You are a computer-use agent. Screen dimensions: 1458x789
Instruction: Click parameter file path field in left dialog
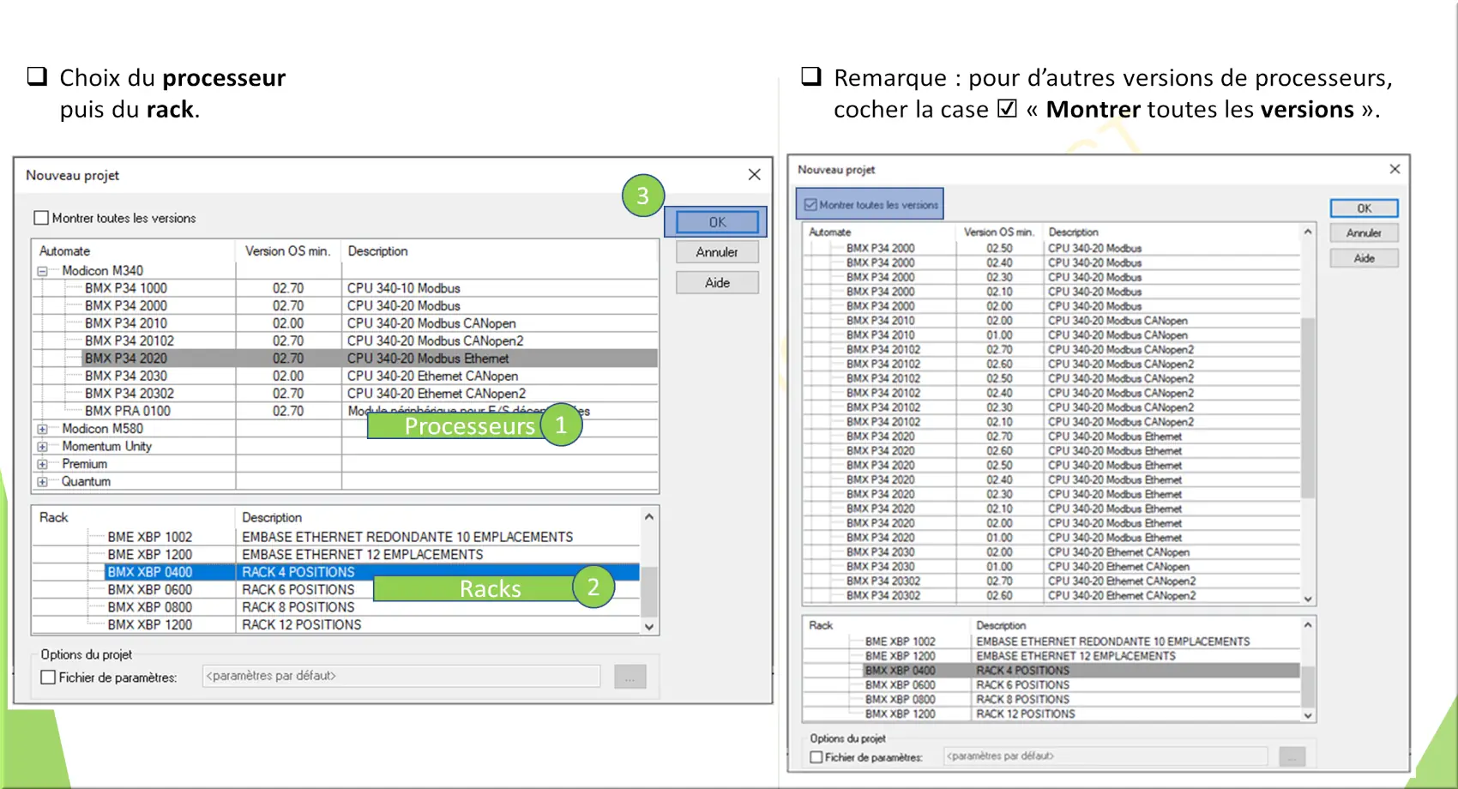[401, 677]
